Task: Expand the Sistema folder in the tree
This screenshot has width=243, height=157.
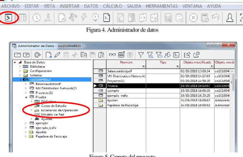Action: pyautogui.click(x=20, y=75)
